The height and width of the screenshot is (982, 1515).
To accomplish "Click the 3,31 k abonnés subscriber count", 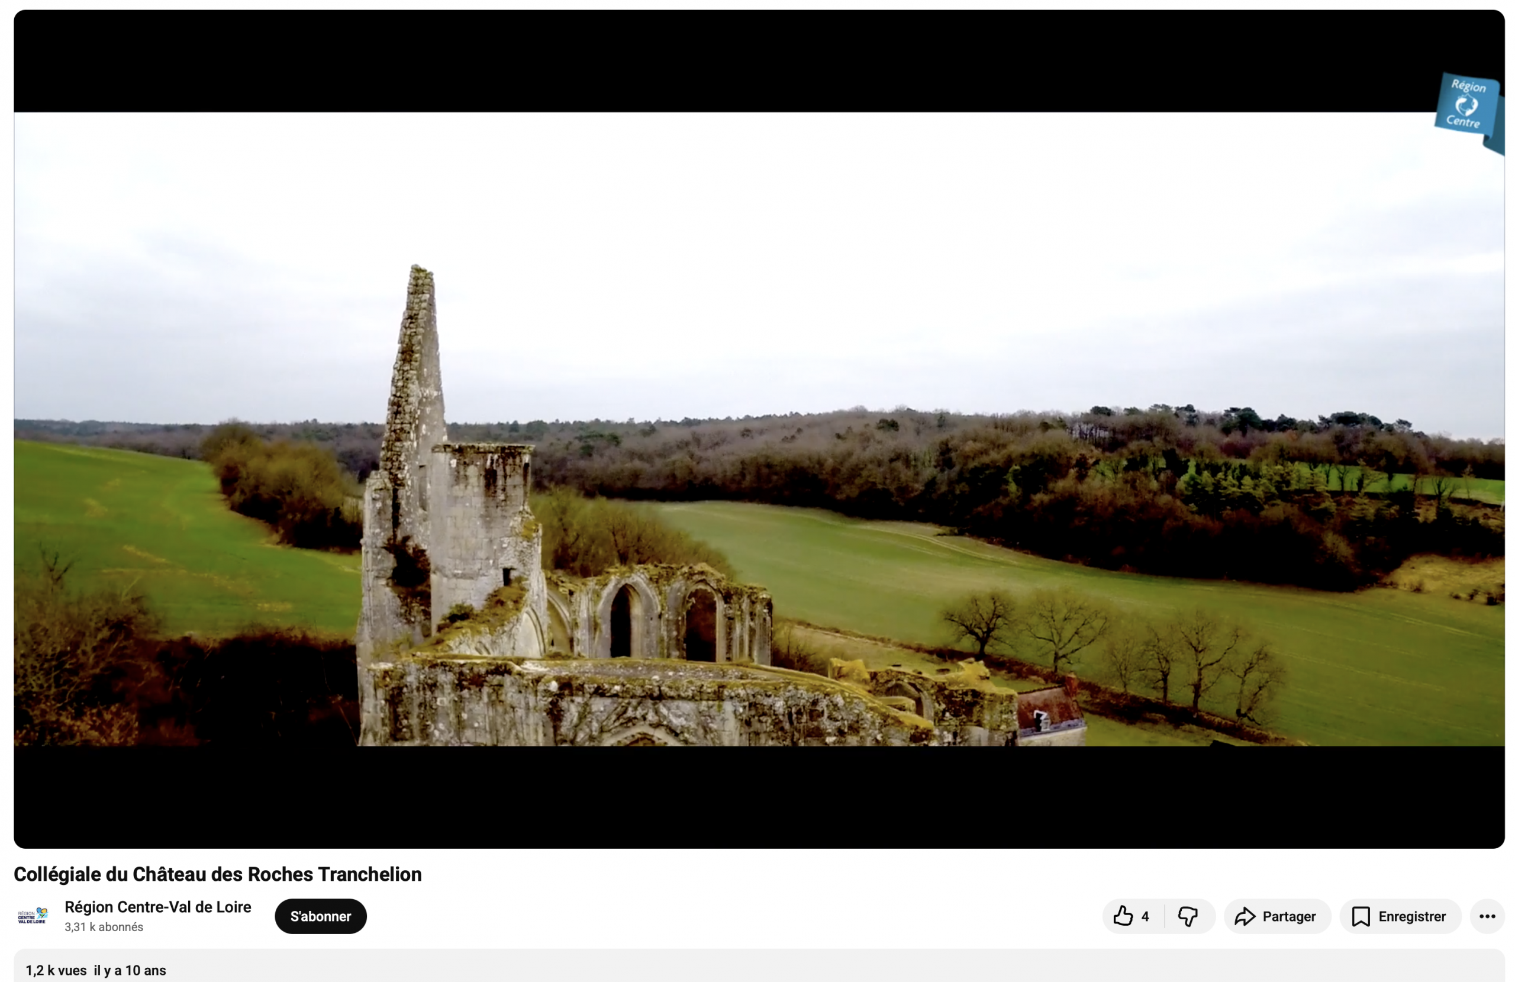I will click(104, 926).
